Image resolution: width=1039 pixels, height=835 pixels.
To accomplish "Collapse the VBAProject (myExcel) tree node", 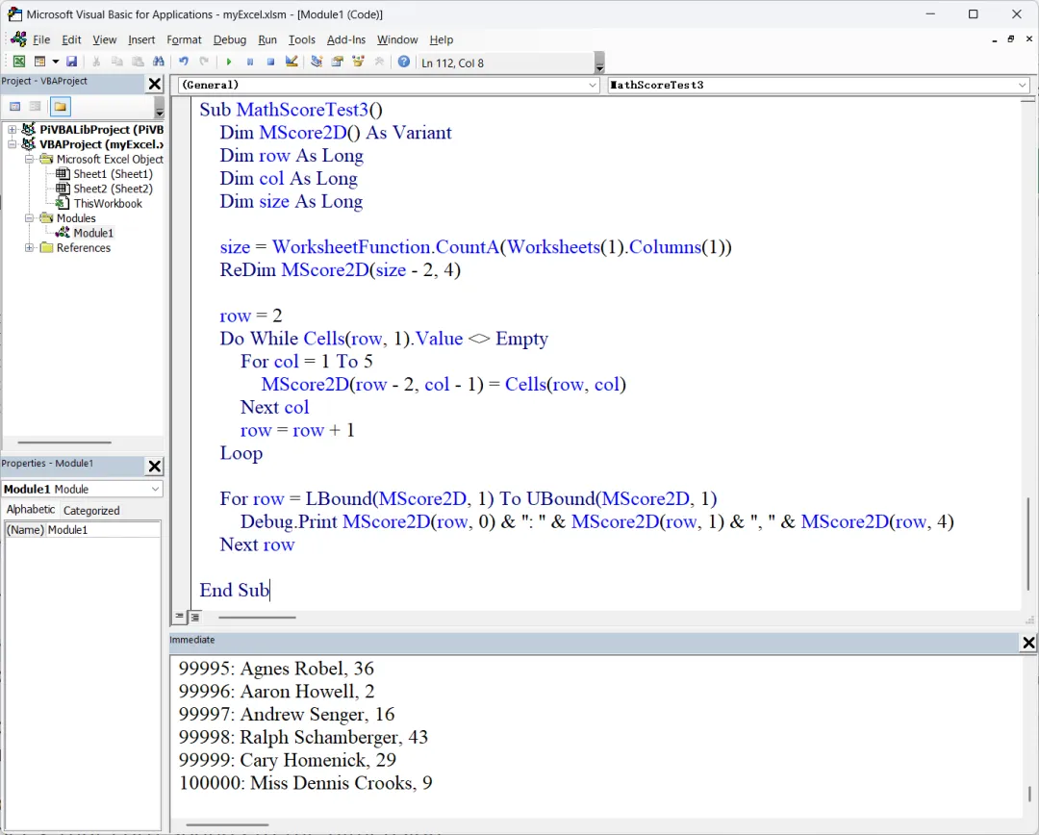I will [x=12, y=143].
